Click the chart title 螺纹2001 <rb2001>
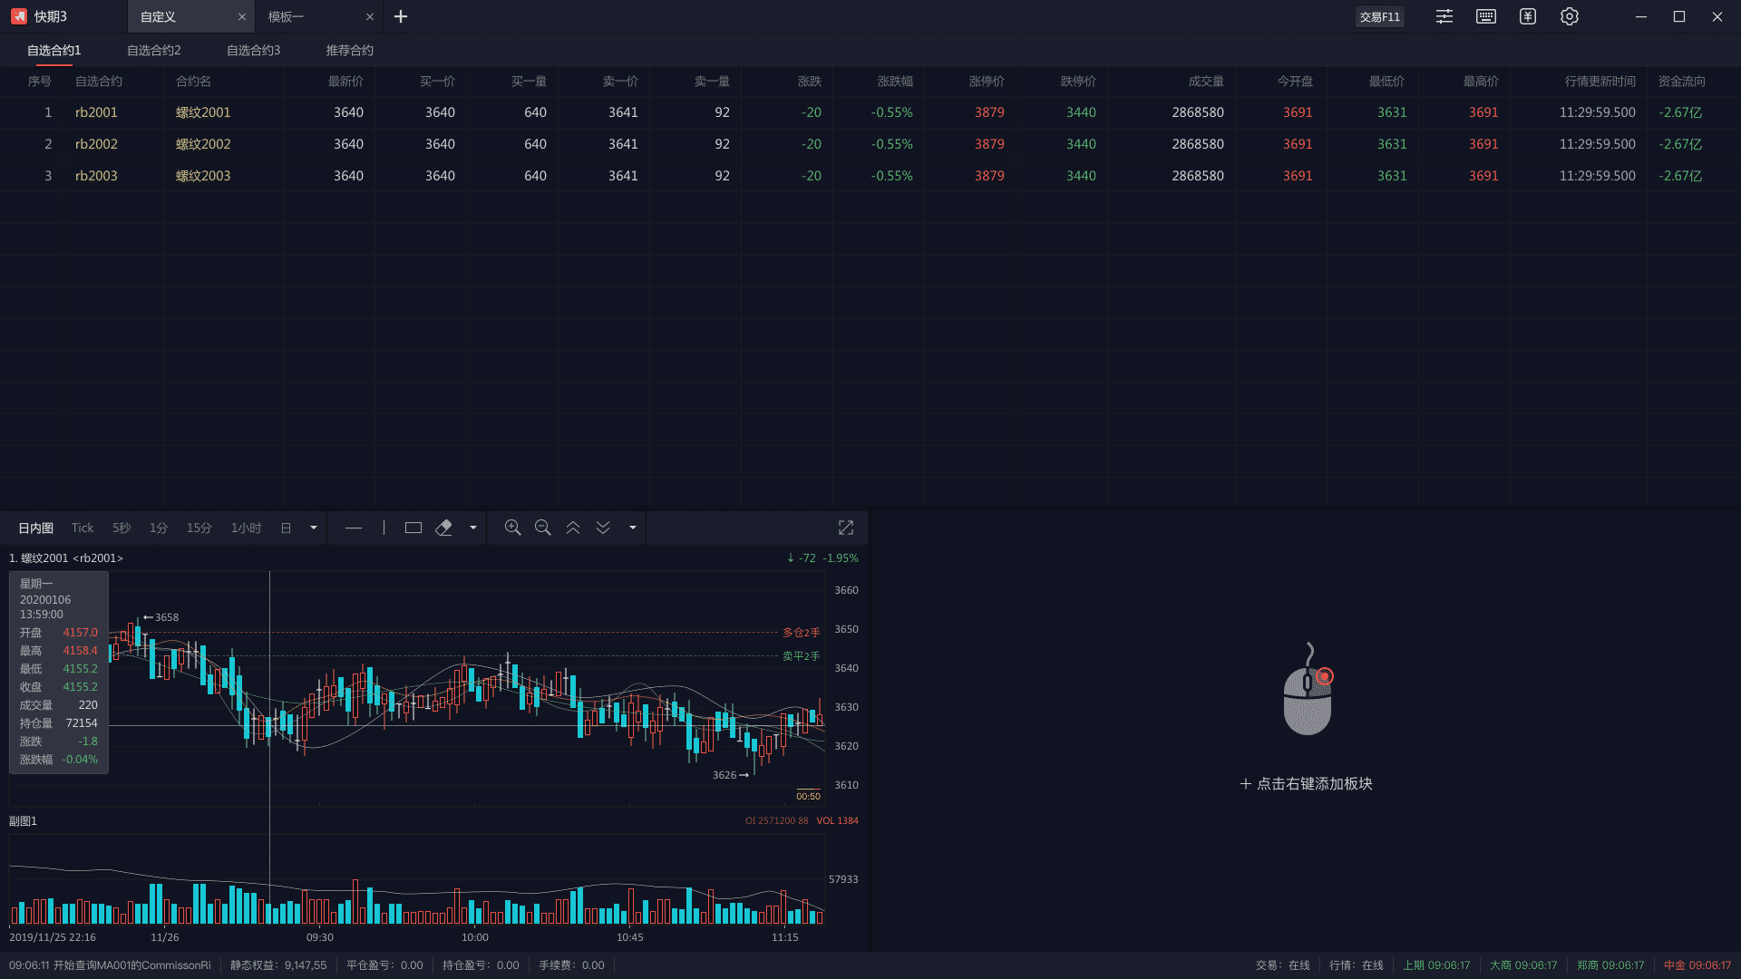This screenshot has height=979, width=1741. (66, 558)
